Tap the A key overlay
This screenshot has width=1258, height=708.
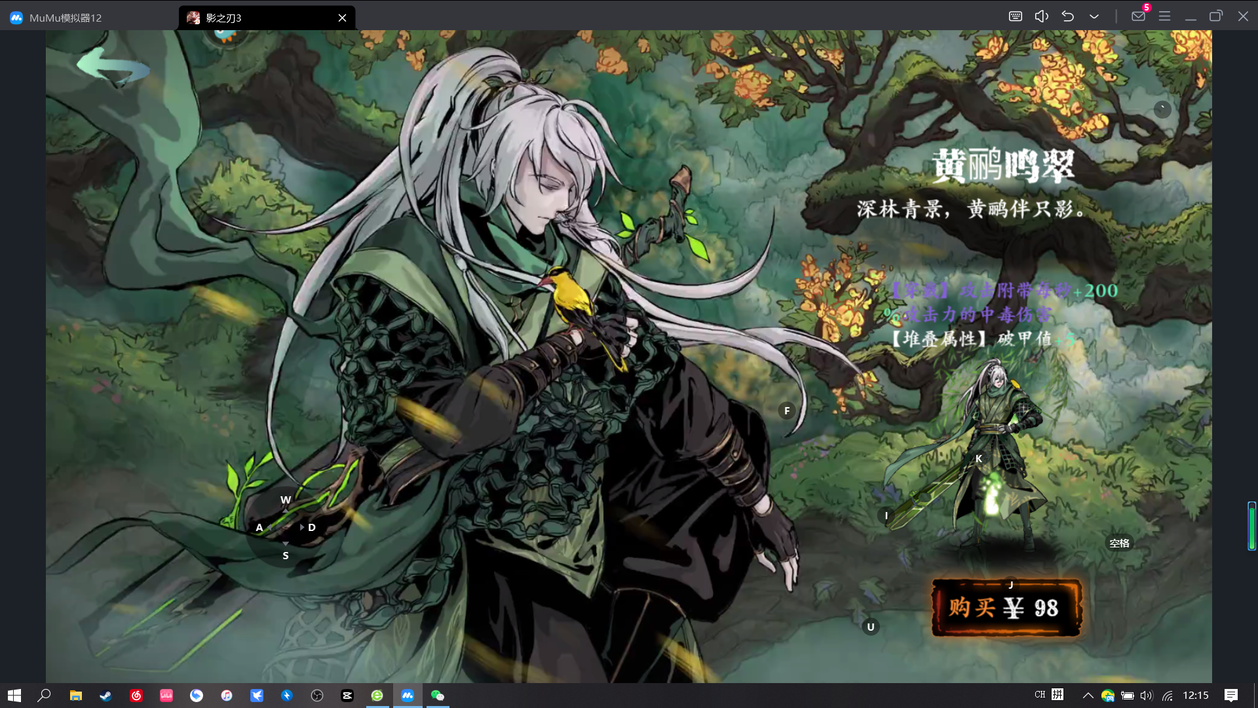pos(259,527)
